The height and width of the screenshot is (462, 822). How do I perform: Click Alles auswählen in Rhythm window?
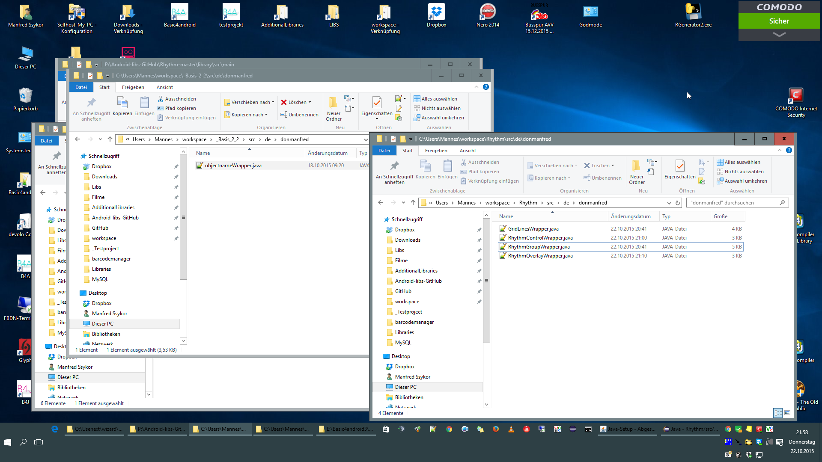tap(742, 162)
